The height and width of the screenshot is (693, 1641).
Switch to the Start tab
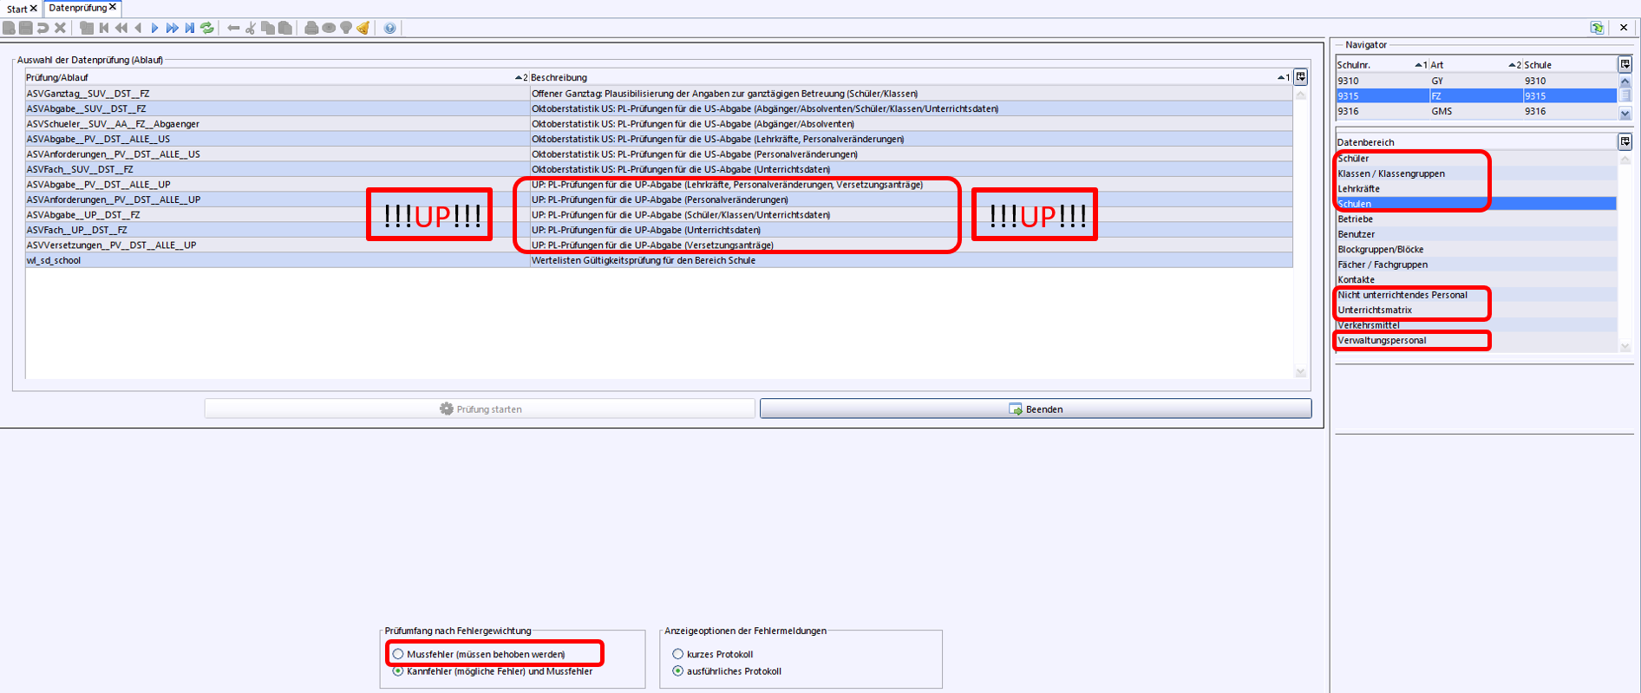coord(16,9)
